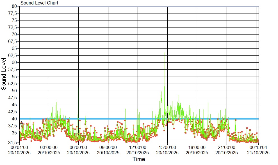278x165 pixels.
Task: Select the 03:00:00 time axis label
Action: 49,147
